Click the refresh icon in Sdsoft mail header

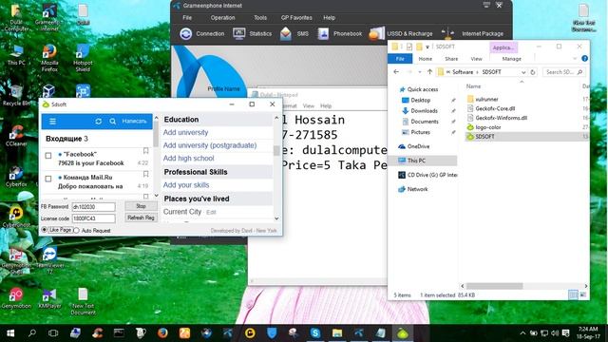99,122
